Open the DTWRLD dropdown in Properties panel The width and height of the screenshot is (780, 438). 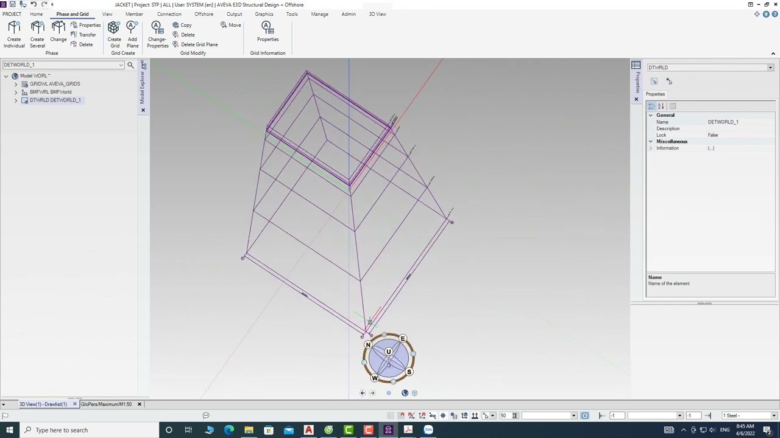tap(770, 68)
